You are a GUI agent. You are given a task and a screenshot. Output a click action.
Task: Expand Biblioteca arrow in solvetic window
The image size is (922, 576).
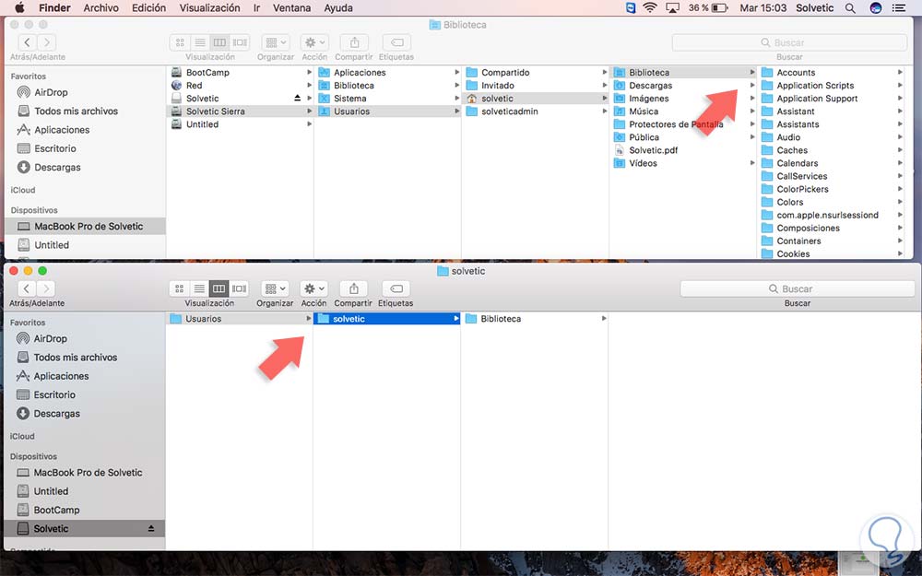click(603, 319)
